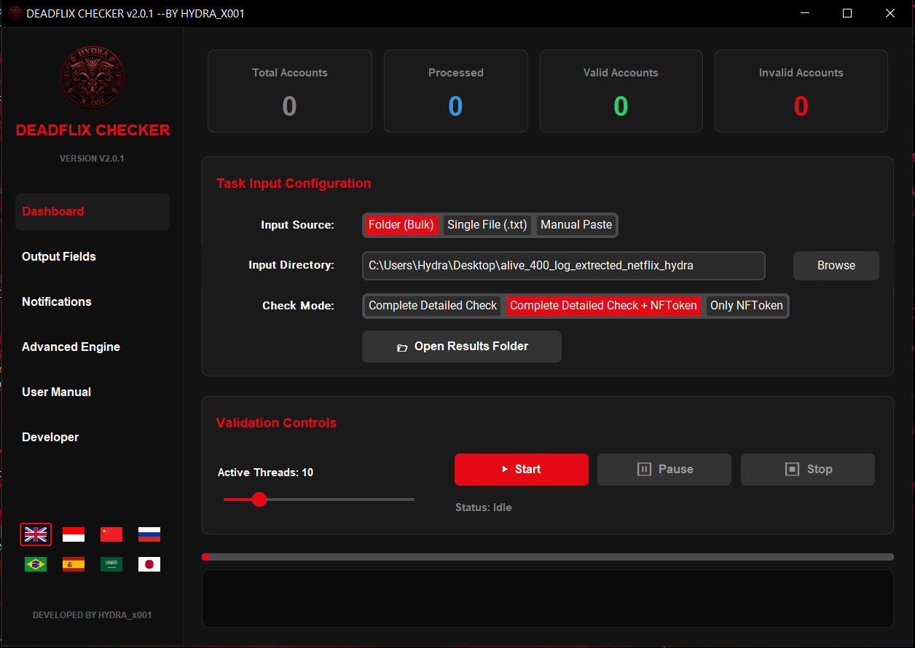Select the UK flag for English language
Screen dimensions: 915x648
[36, 534]
